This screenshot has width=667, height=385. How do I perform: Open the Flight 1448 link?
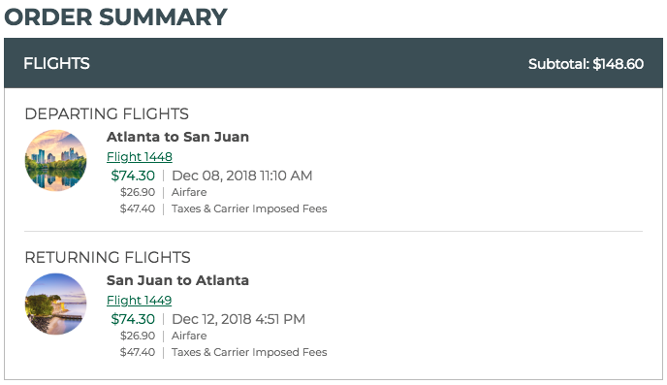139,156
